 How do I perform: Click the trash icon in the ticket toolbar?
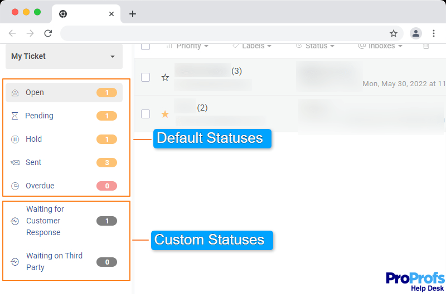point(426,46)
